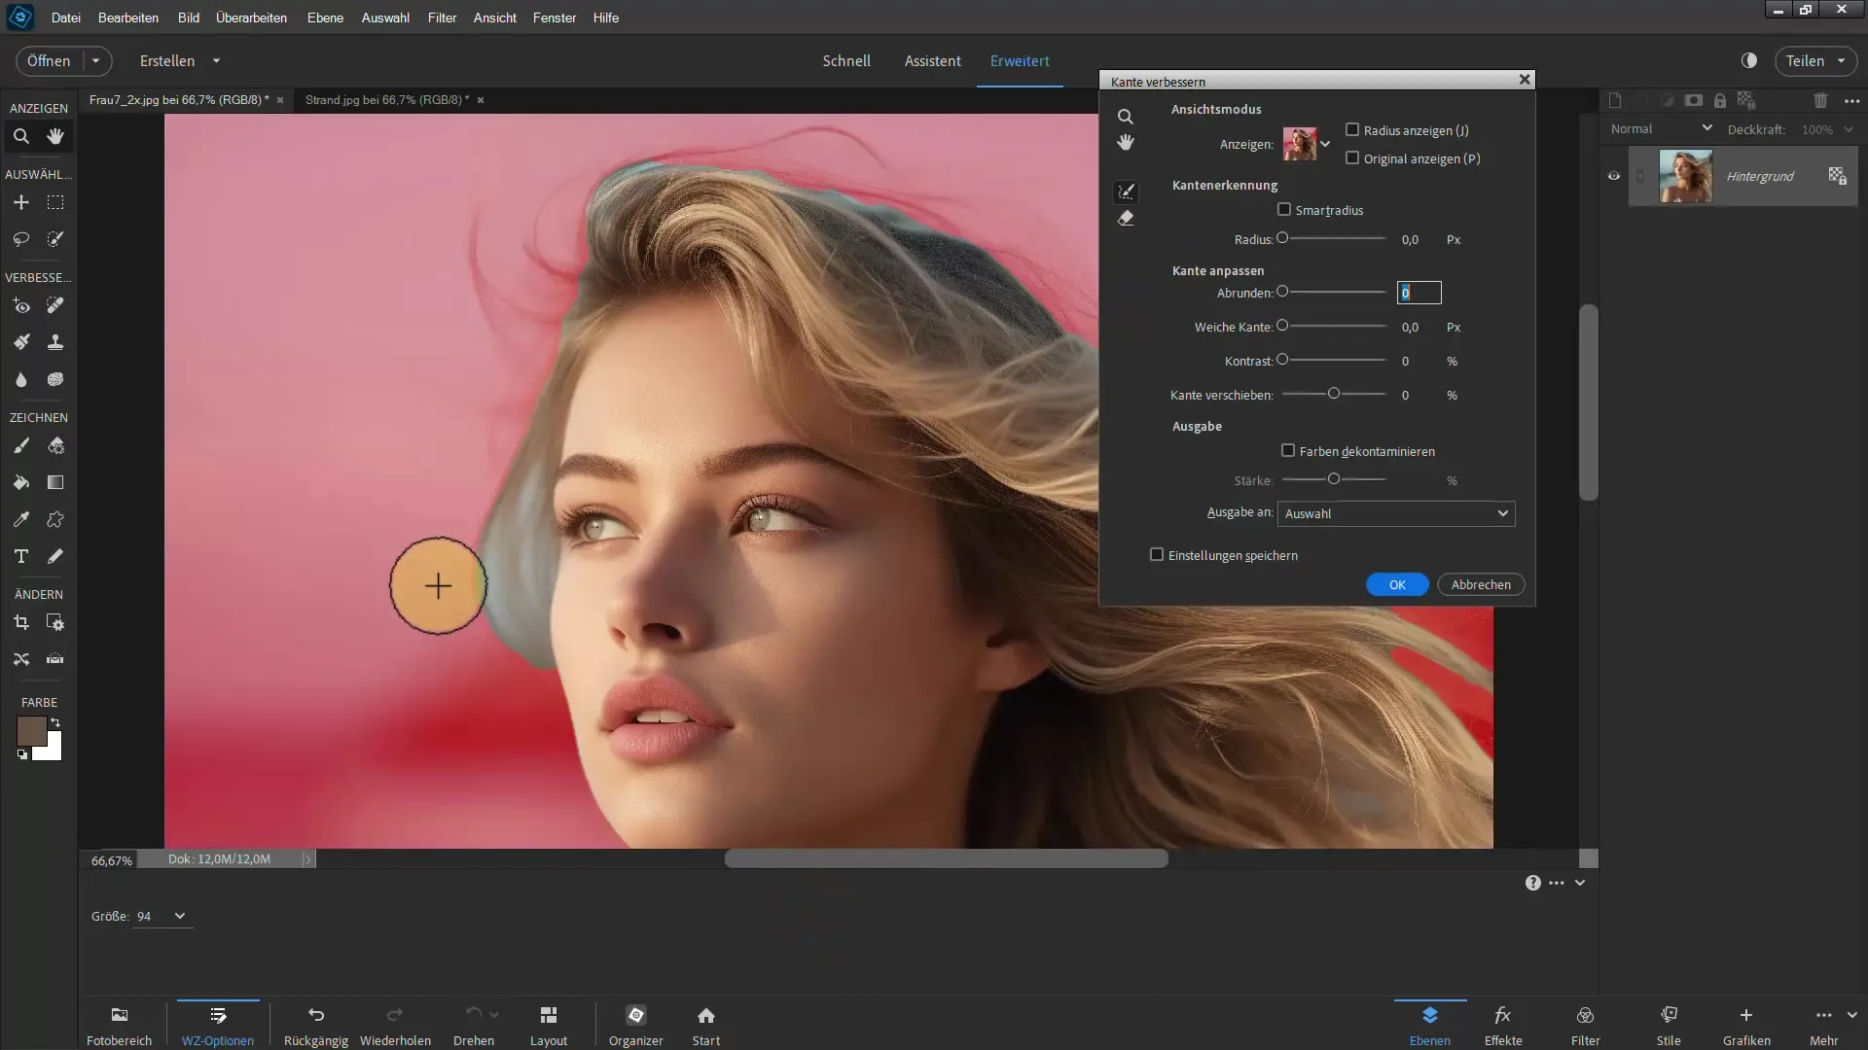Select the Zoom tool in toolbar
The image size is (1868, 1050).
tap(20, 136)
